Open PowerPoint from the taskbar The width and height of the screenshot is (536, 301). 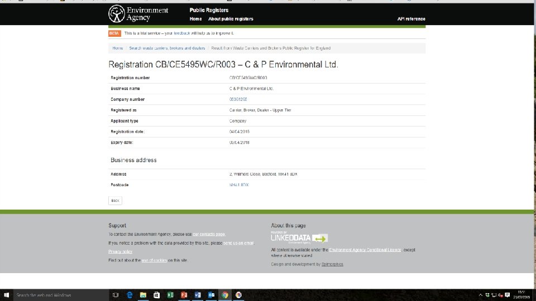coord(184,295)
